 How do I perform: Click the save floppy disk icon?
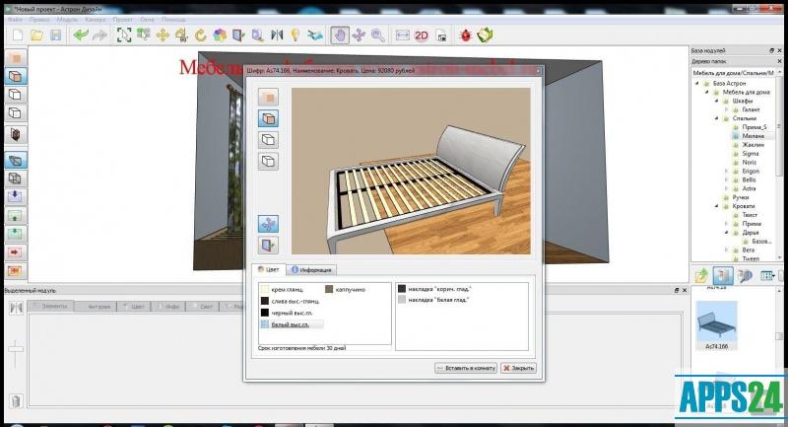pos(56,35)
